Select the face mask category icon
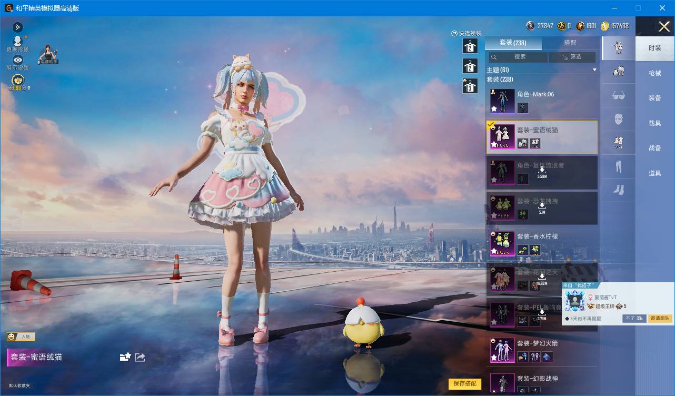The image size is (675, 396). pyautogui.click(x=619, y=120)
